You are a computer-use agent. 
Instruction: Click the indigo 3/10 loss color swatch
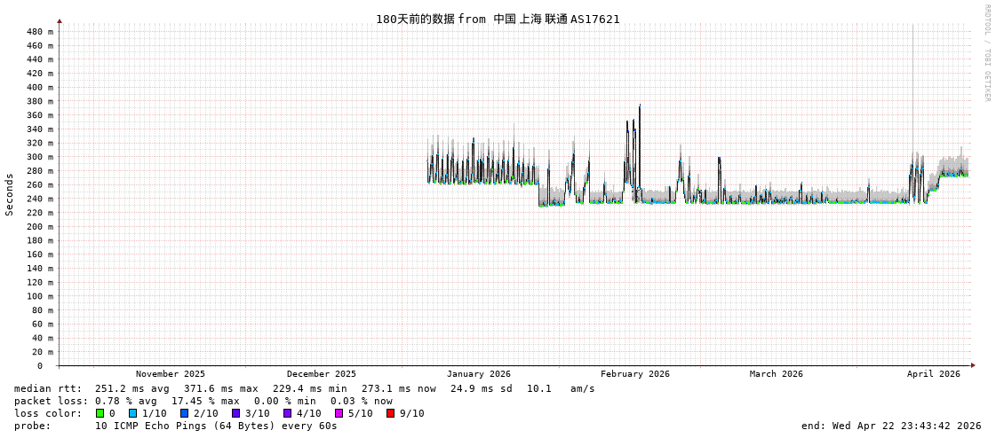click(x=235, y=413)
